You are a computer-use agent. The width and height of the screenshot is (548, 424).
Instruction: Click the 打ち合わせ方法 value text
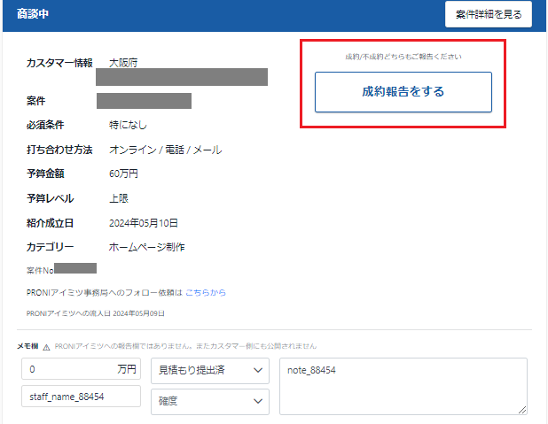[x=165, y=150]
